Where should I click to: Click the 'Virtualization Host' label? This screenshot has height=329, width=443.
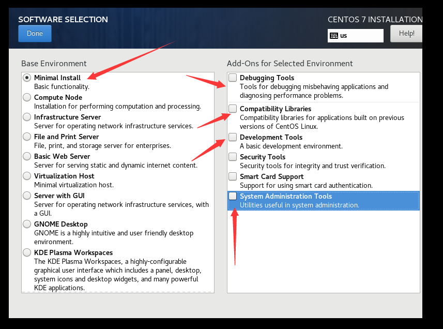[x=64, y=176]
